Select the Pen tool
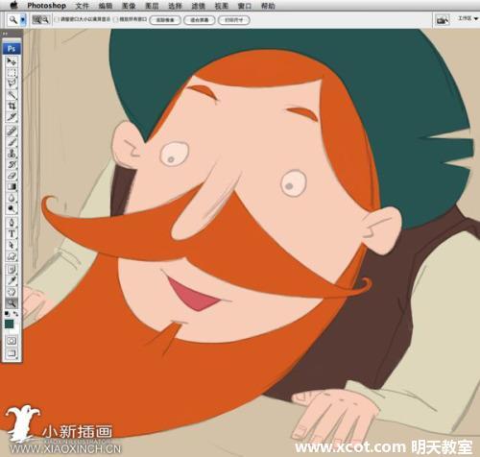Viewport: 480px width, 457px height. (12, 223)
